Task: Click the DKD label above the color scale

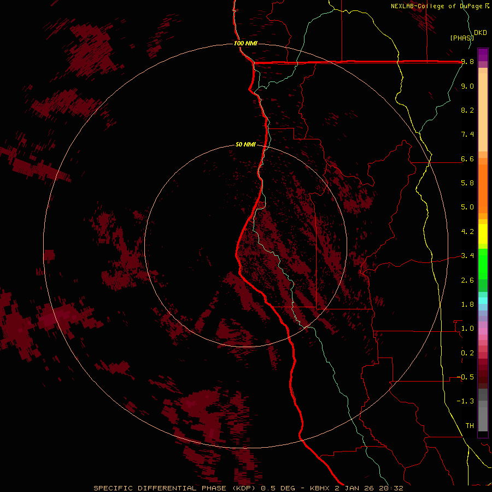Action: (x=481, y=33)
